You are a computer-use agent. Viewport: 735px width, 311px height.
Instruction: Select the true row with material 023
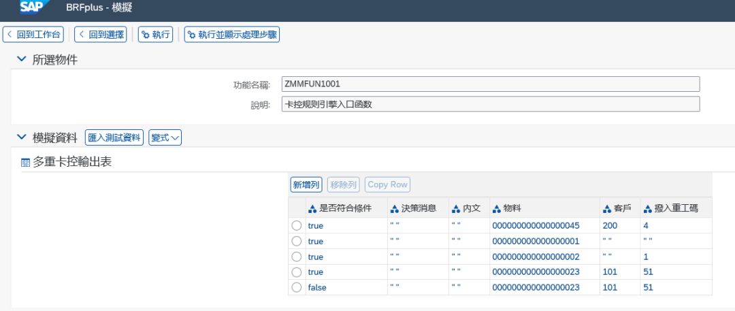click(296, 272)
